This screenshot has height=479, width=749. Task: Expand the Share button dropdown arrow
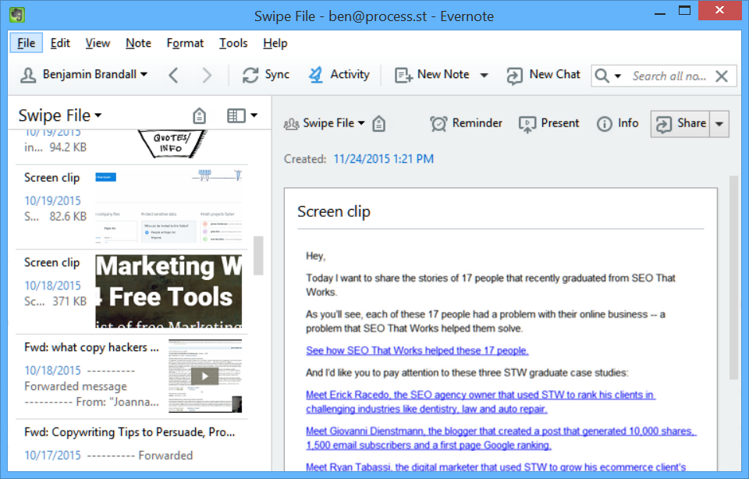(x=720, y=123)
